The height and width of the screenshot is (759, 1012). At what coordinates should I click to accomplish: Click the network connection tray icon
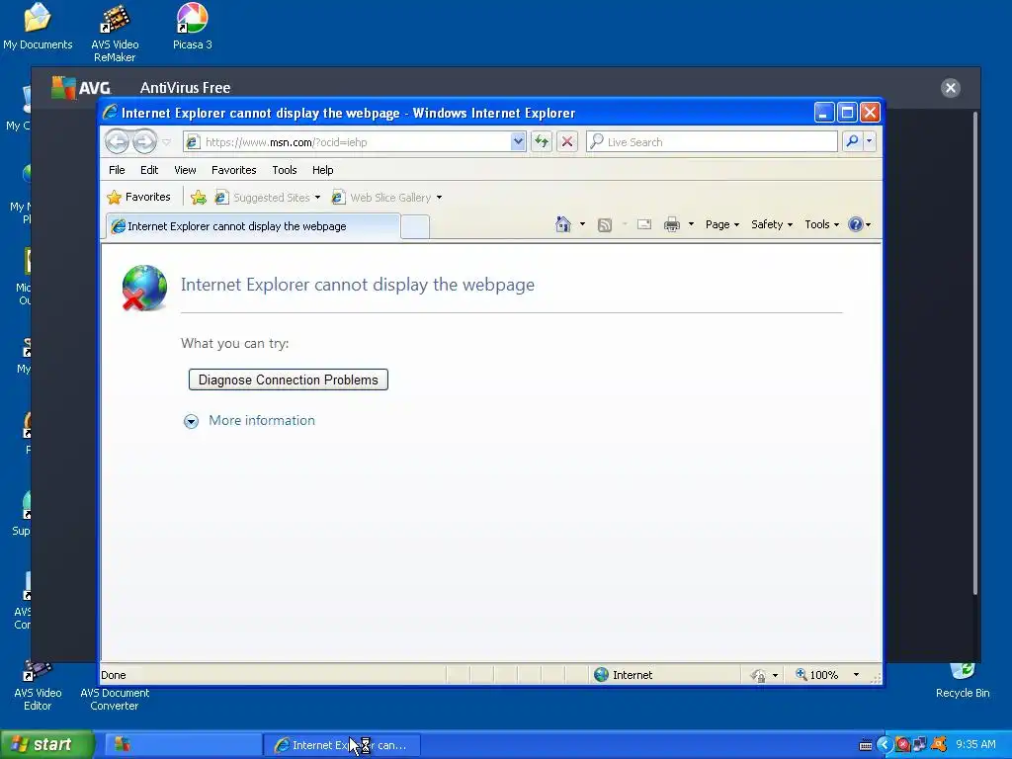point(920,745)
